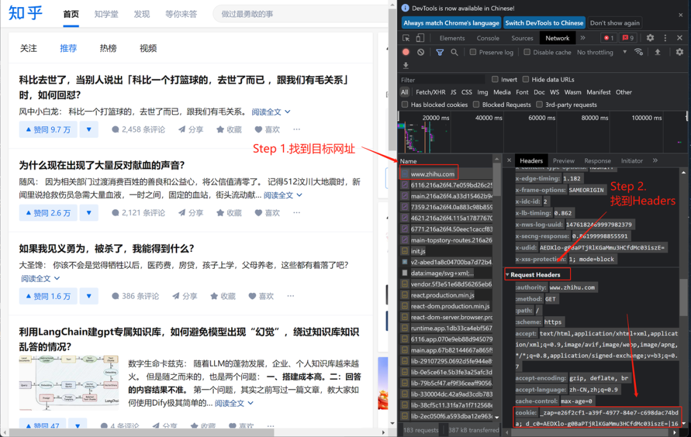The height and width of the screenshot is (437, 691).
Task: Click Don't show again button
Action: pyautogui.click(x=615, y=23)
